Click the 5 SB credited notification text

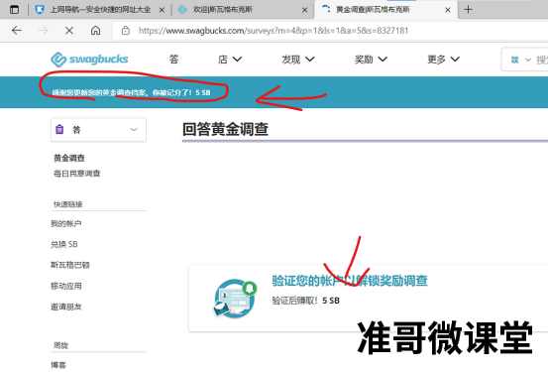click(131, 92)
